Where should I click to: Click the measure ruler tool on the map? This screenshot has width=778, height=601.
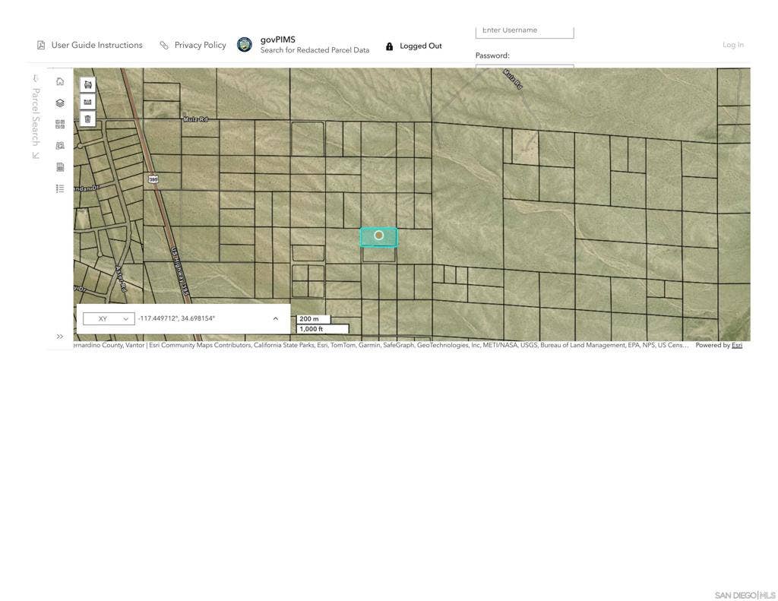click(88, 102)
